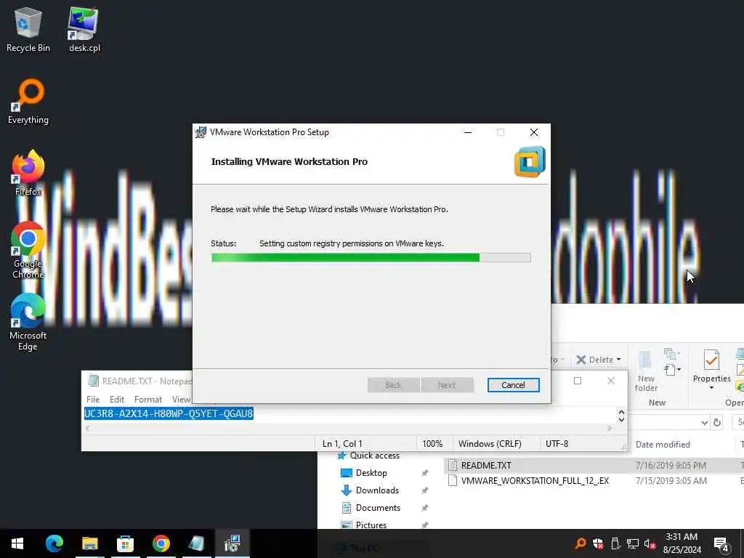Click Cancel in VMware Setup
Viewport: 744px width, 558px height.
pos(513,385)
